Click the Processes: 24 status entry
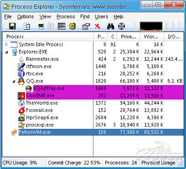 coord(121,163)
